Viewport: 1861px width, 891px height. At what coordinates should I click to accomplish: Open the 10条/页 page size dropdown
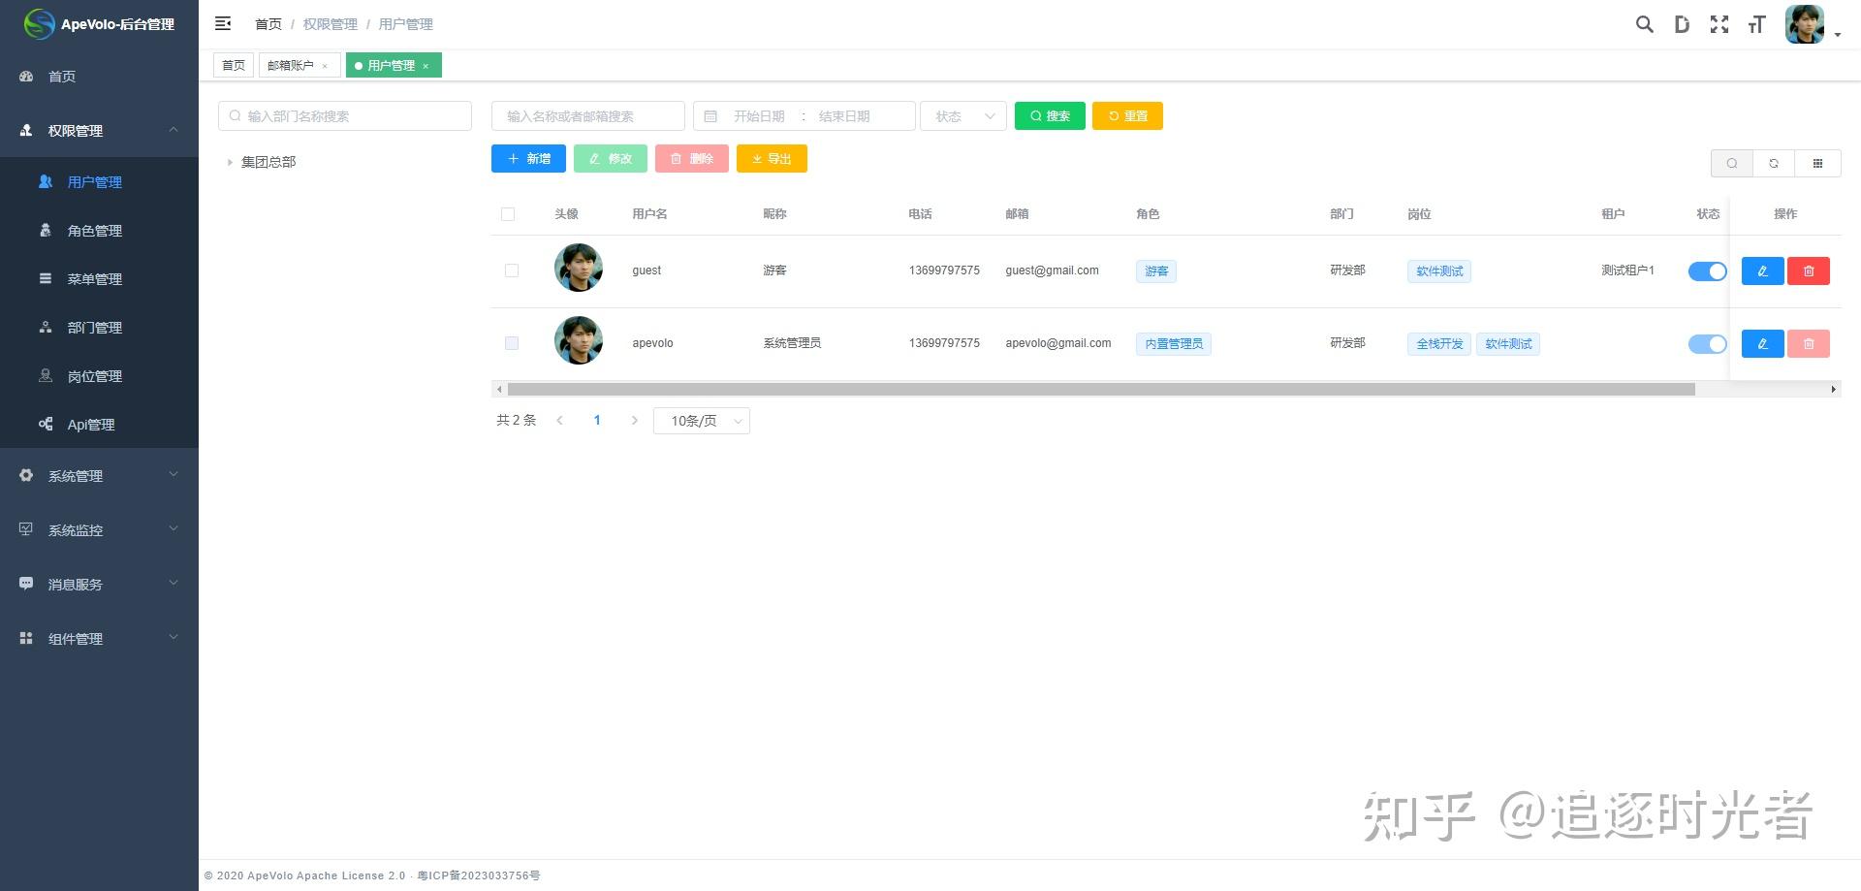(701, 420)
